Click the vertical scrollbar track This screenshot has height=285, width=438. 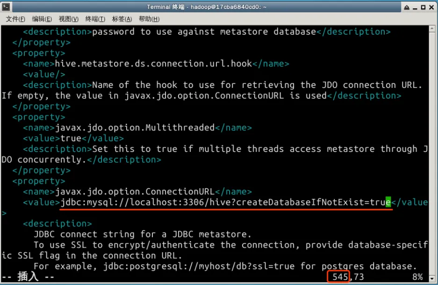(x=432, y=153)
